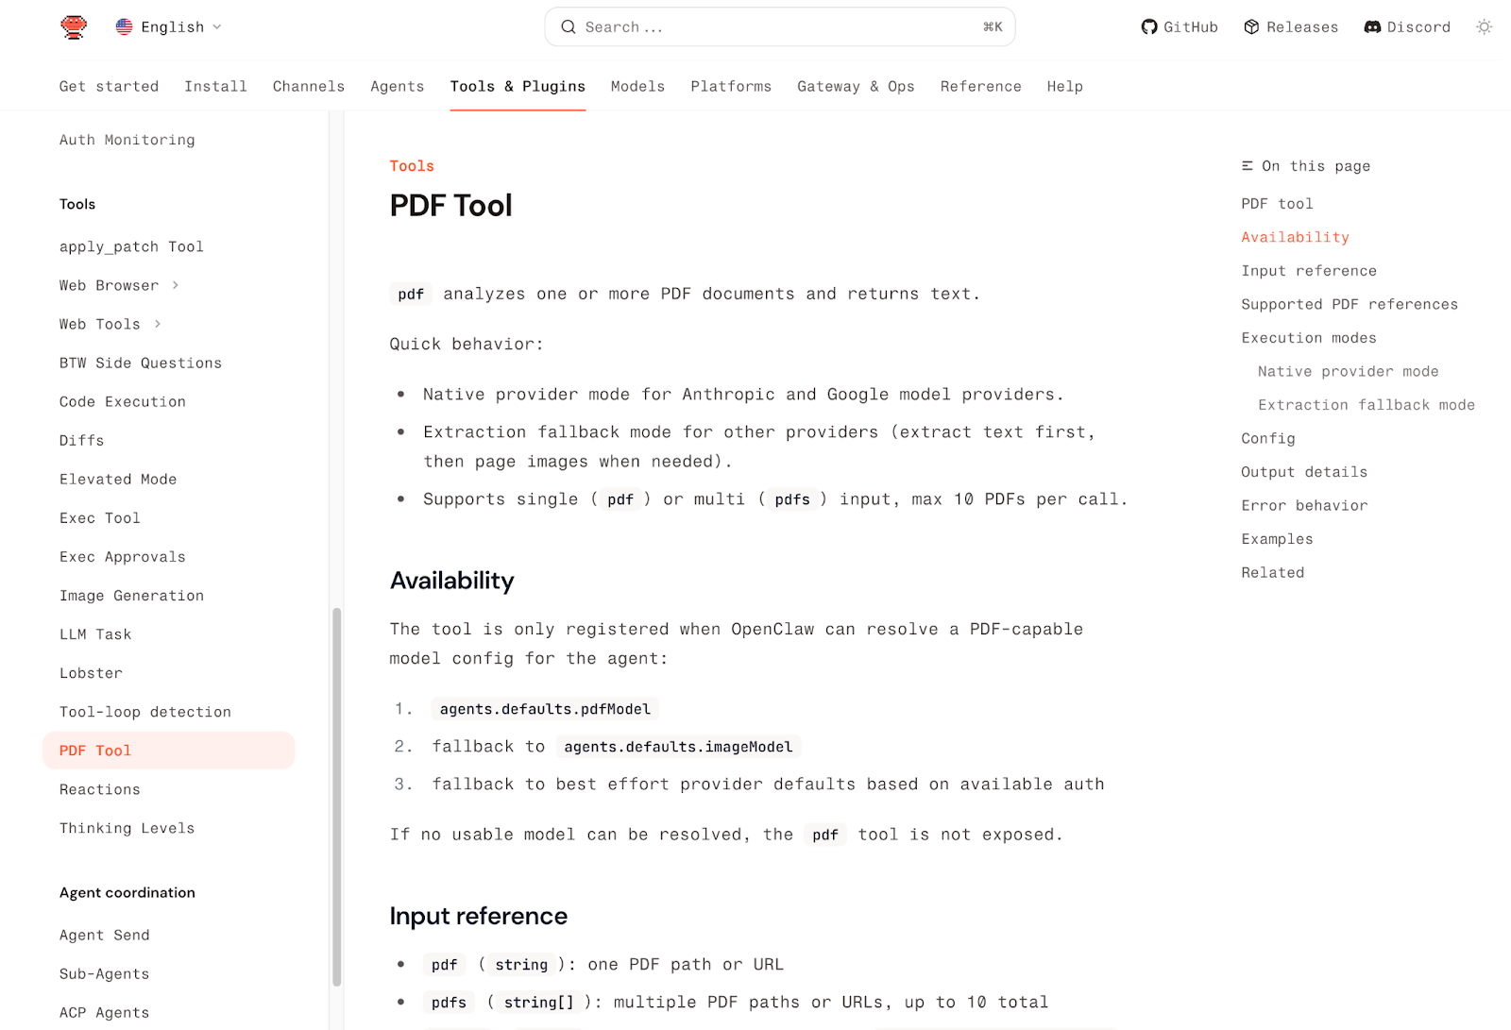Screen dimensions: 1511x1030
Task: Click the Availability heading link on the right
Action: click(x=1295, y=236)
